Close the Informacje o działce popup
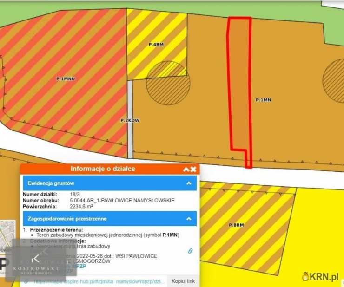The height and width of the screenshot is (287, 344). [x=193, y=169]
